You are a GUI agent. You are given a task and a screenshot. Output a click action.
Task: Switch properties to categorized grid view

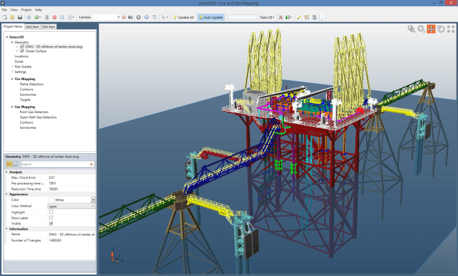(8, 164)
